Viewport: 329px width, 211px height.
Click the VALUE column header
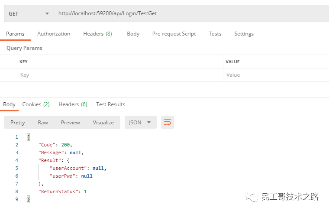click(x=232, y=62)
